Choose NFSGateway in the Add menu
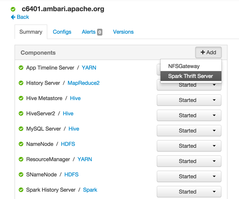The height and width of the screenshot is (199, 239). (184, 66)
